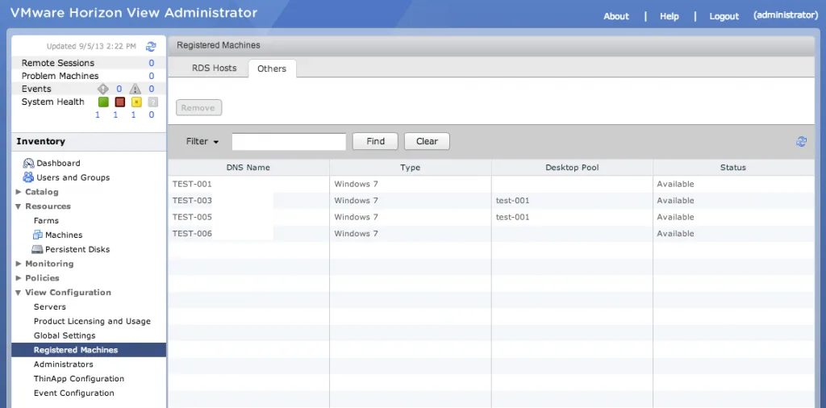826x408 pixels.
Task: Click the Persistent Disks drive icon
Action: coord(37,249)
